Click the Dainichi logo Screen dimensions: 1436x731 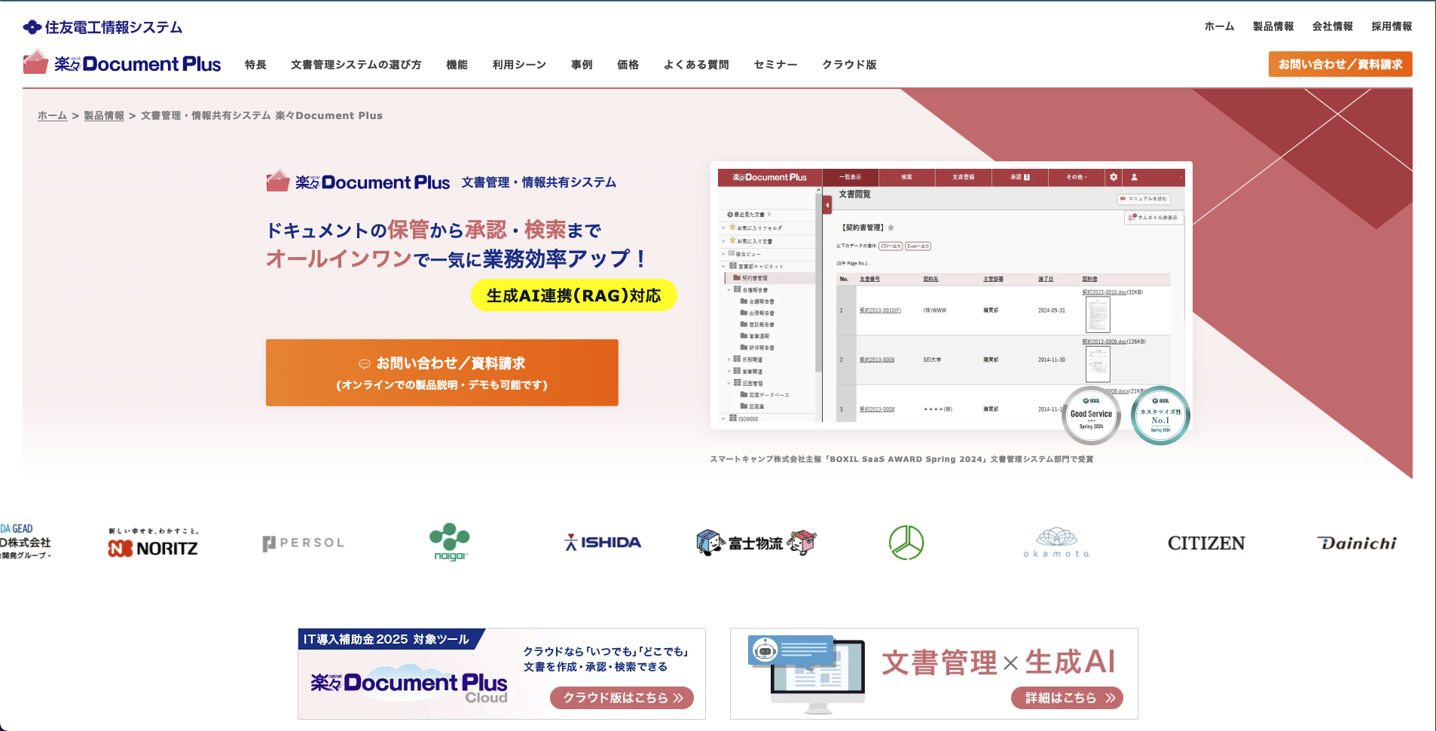pos(1357,543)
